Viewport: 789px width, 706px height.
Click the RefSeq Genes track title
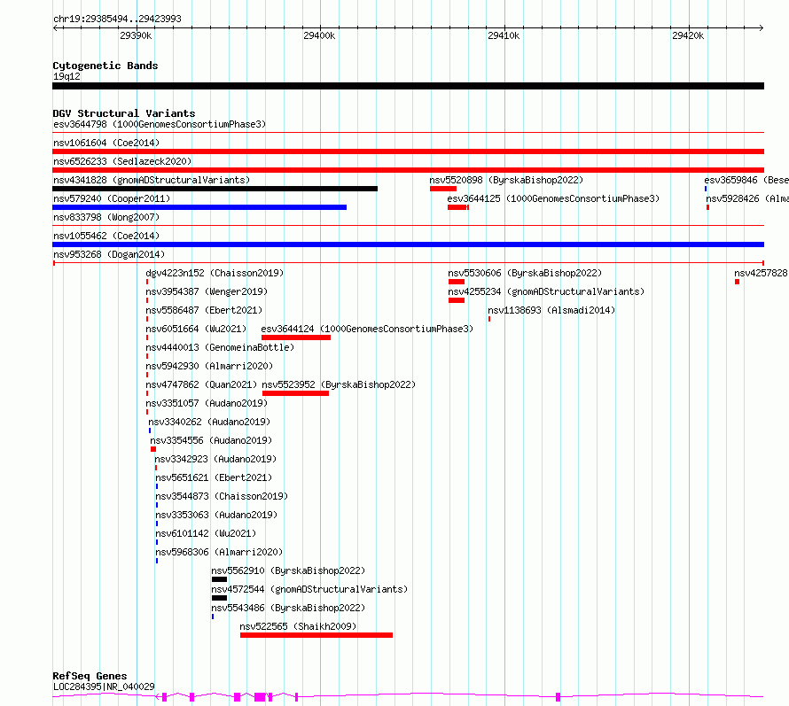pyautogui.click(x=90, y=676)
